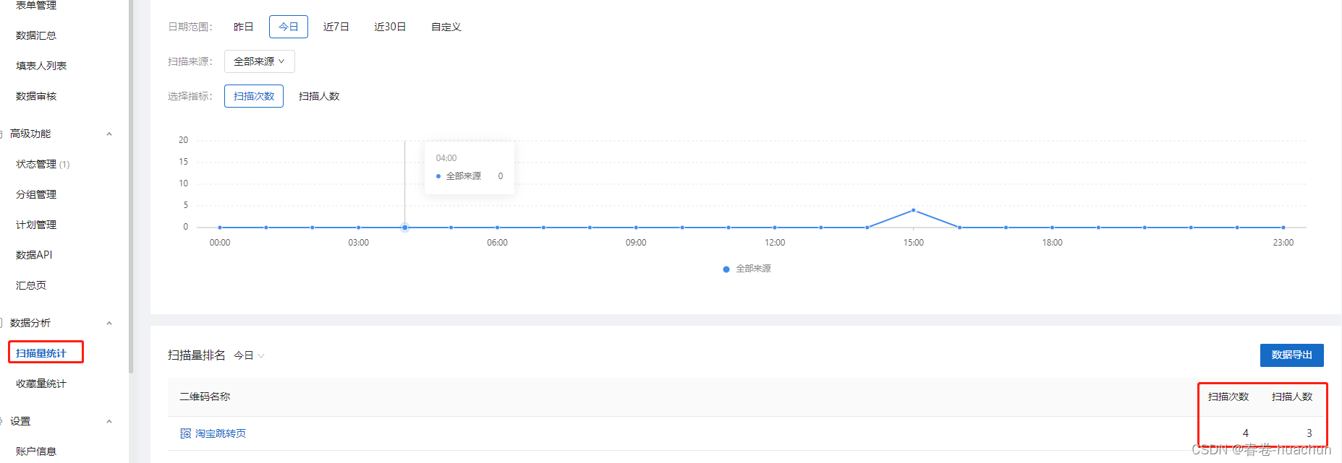Open 填表人列表 in sidebar

coord(41,66)
